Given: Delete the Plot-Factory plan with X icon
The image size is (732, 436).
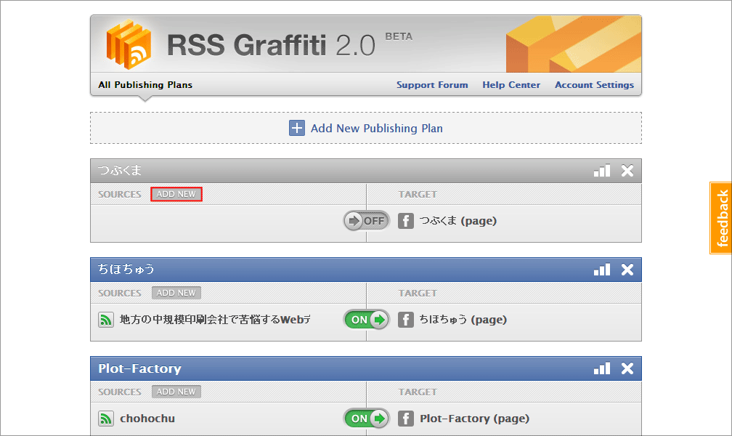Looking at the screenshot, I should click(627, 368).
